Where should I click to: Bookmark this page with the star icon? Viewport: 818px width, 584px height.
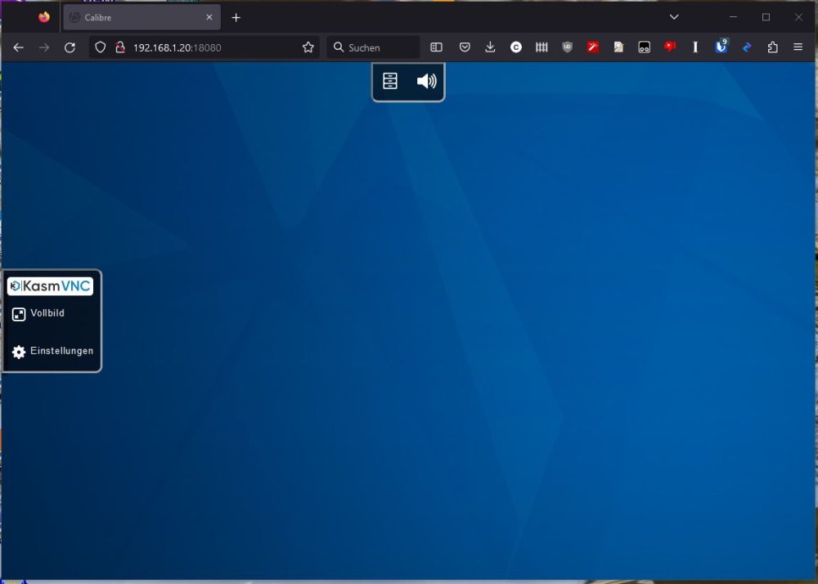click(x=308, y=47)
